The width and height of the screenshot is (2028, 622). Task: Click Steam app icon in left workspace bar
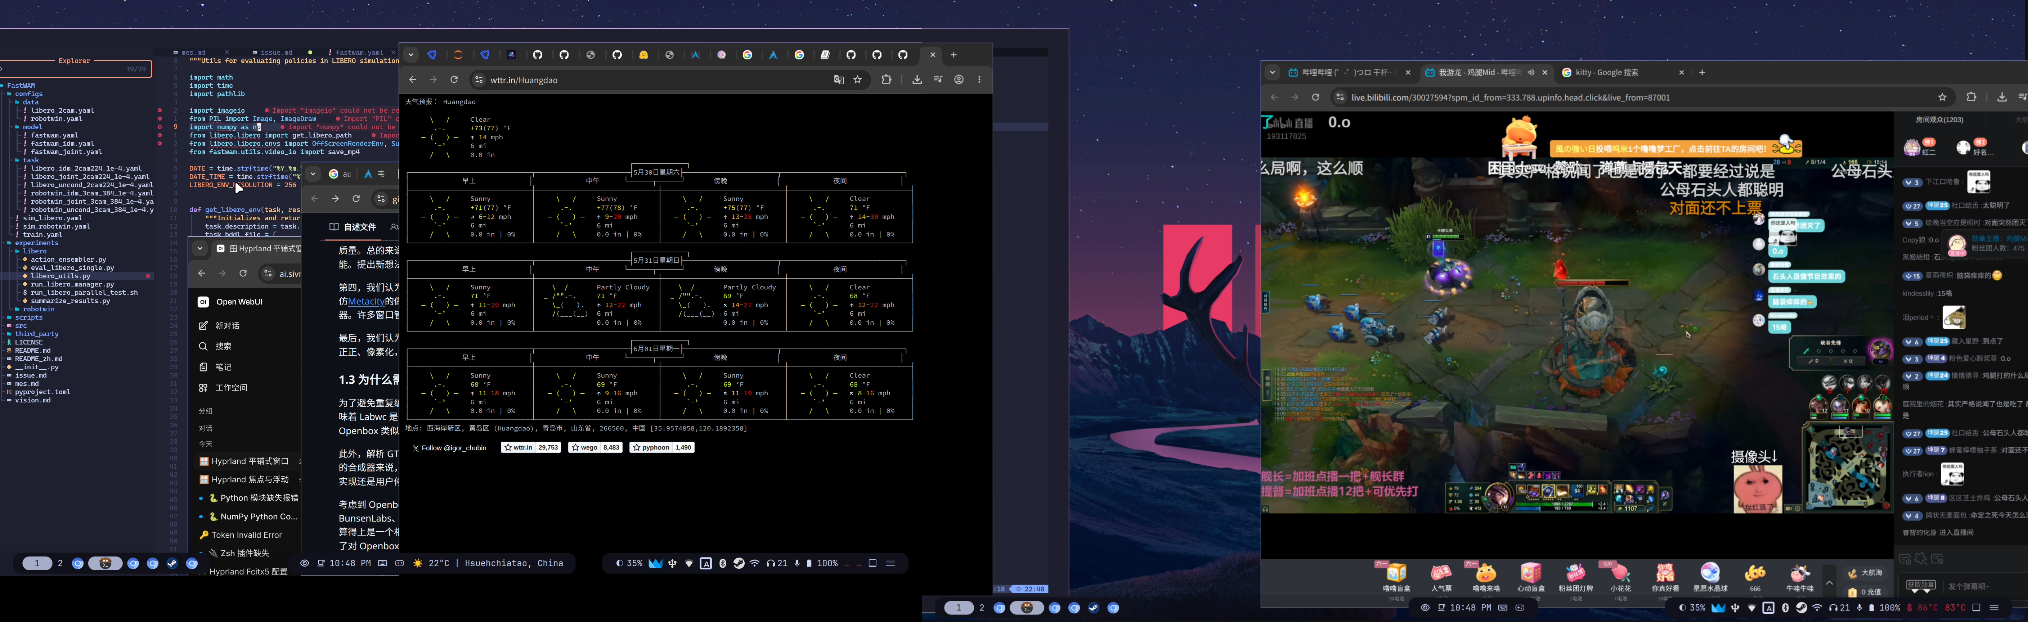click(172, 563)
